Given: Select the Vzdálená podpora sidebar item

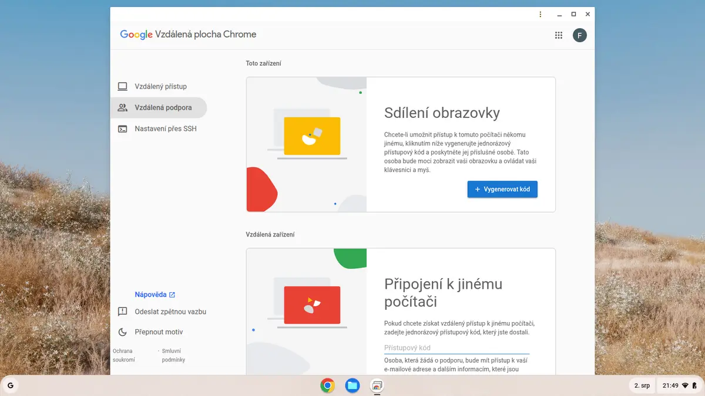Looking at the screenshot, I should point(159,108).
